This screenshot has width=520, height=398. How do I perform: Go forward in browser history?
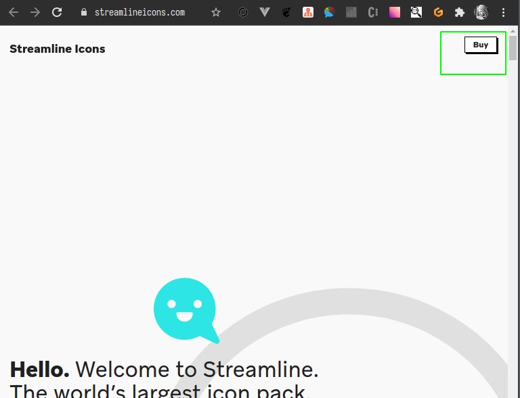pos(35,13)
